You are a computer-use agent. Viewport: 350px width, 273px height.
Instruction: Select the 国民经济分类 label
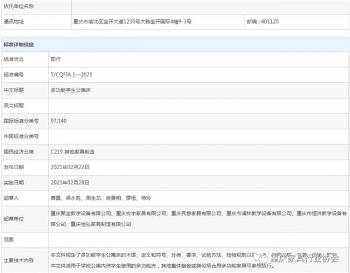tap(19, 152)
